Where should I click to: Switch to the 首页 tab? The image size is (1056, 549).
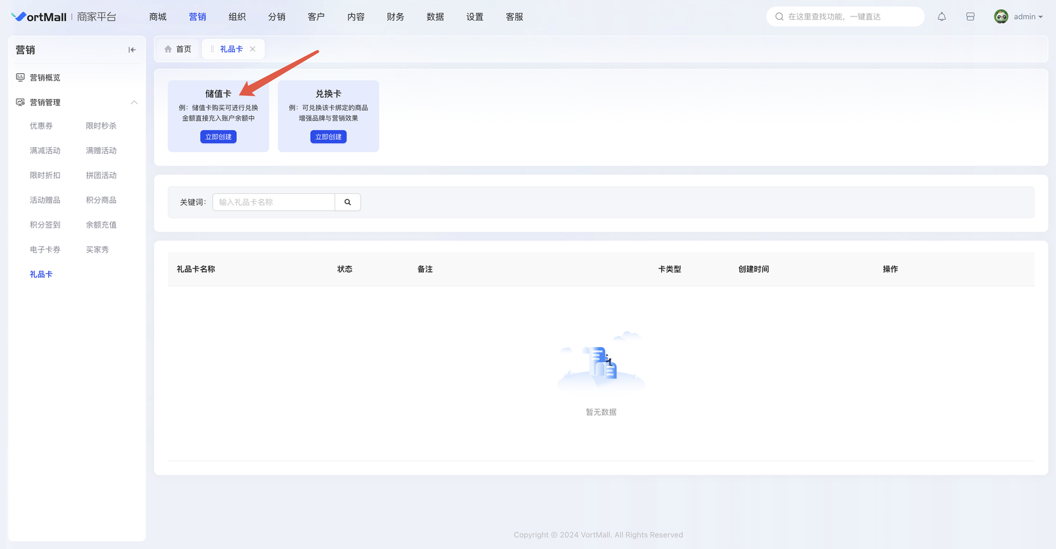[178, 49]
